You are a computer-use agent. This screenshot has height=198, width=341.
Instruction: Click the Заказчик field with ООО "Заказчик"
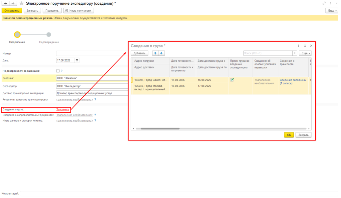coord(92,78)
